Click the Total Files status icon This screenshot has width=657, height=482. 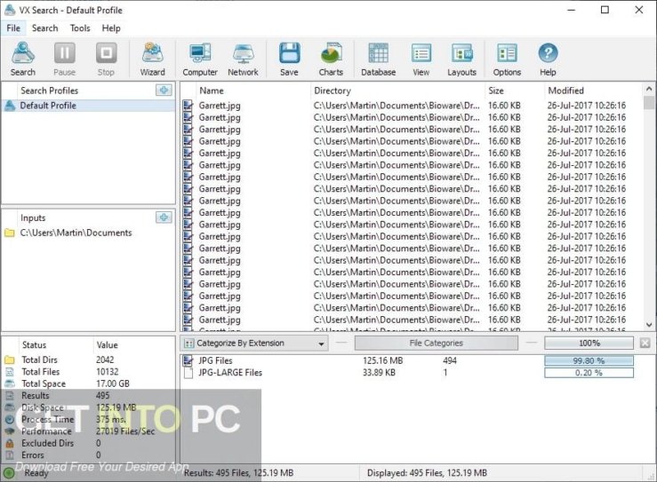click(x=9, y=372)
